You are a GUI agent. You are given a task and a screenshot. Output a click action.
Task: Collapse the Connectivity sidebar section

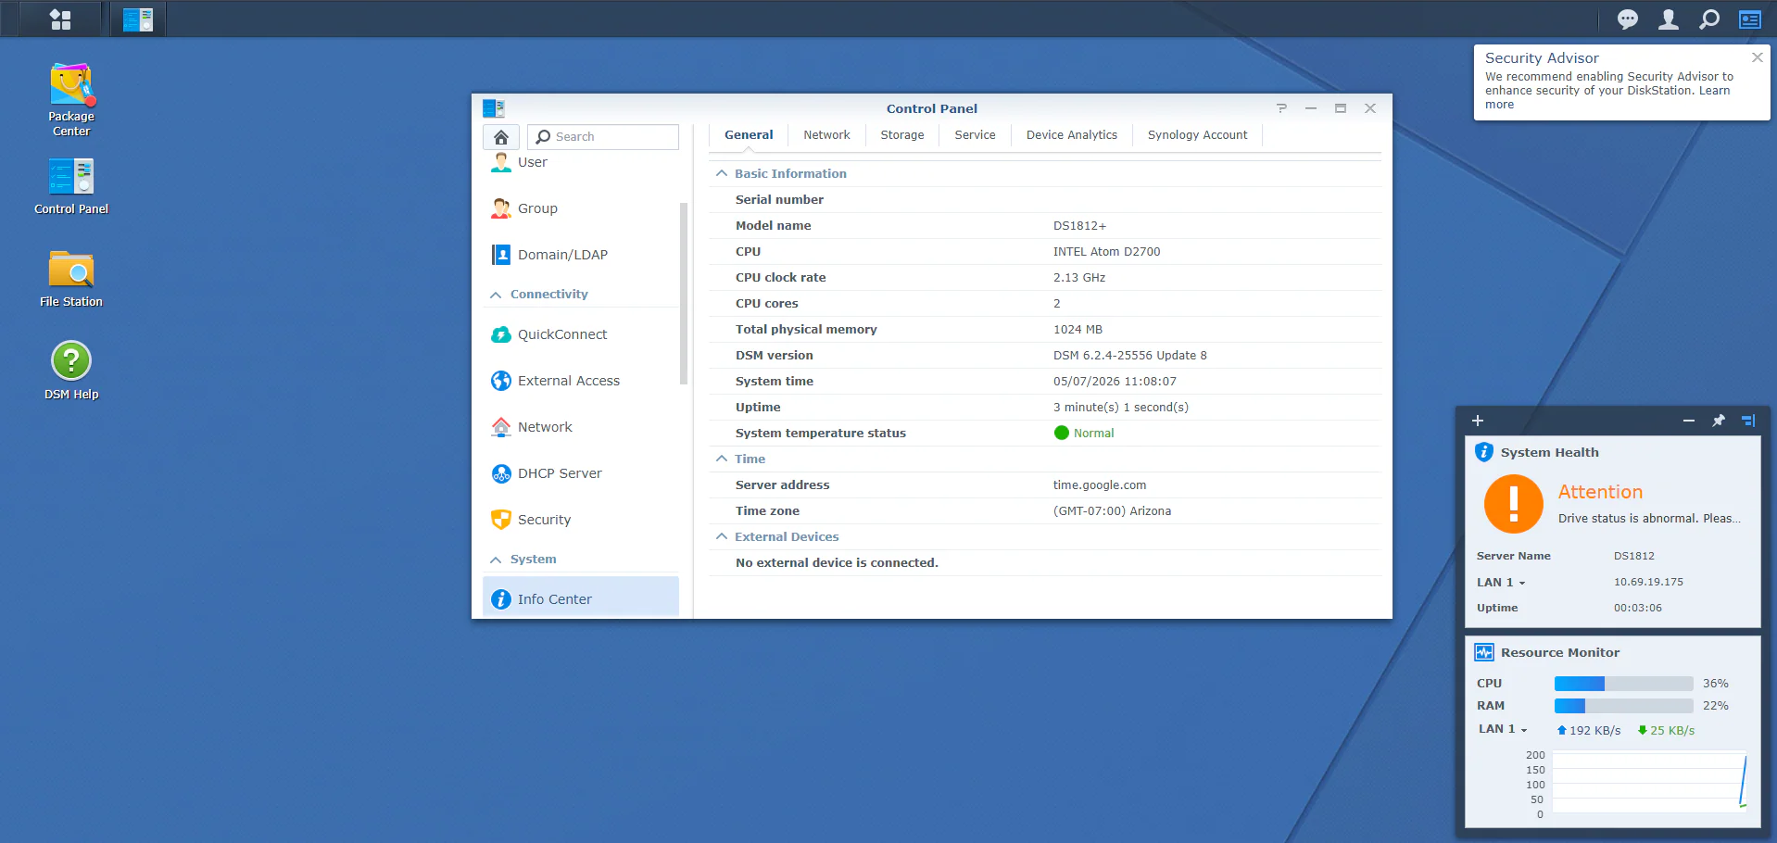click(x=496, y=295)
